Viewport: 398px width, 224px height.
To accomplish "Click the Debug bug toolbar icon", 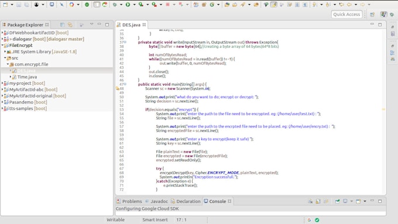I will [x=115, y=5].
